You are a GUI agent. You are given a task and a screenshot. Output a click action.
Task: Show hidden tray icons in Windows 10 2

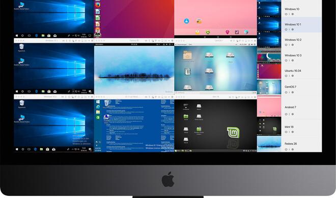pos(72,149)
